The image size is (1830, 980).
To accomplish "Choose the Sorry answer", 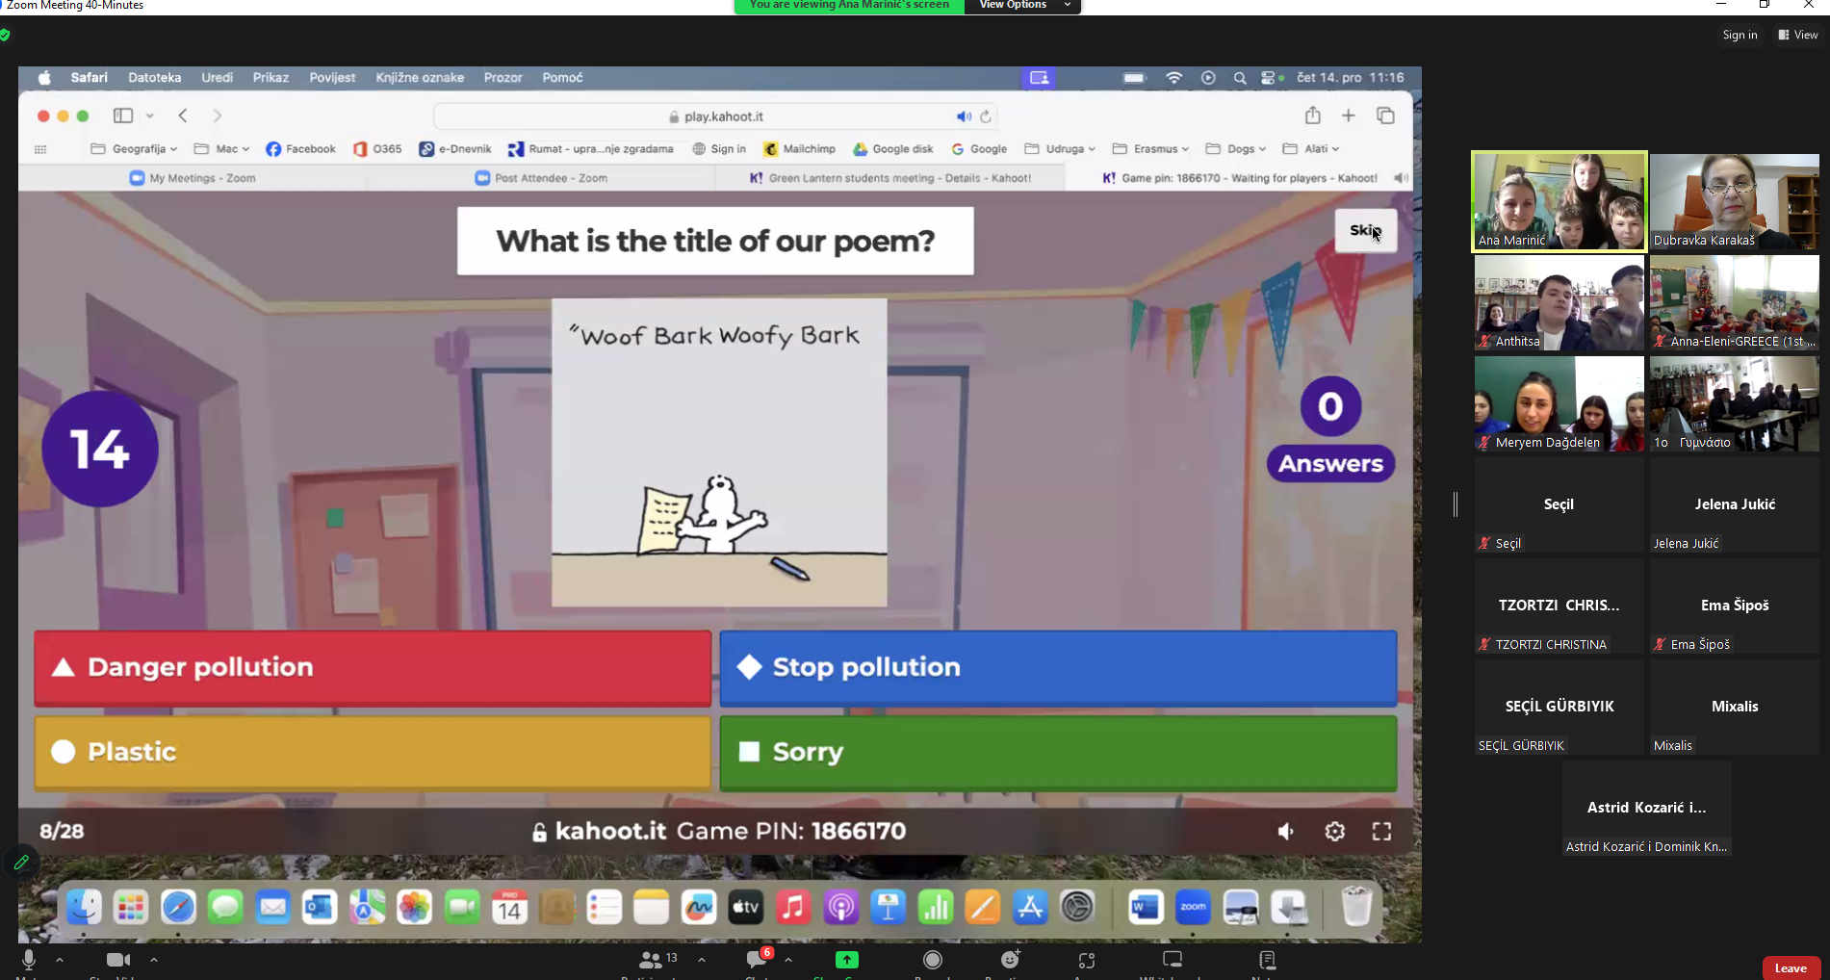I will click(x=1058, y=752).
